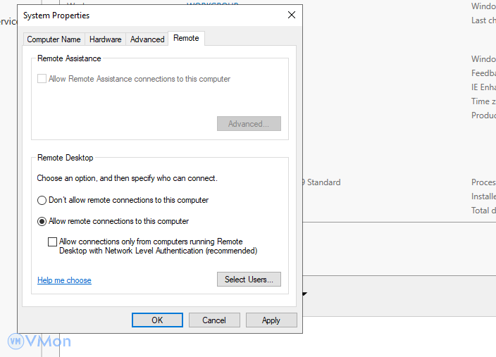The height and width of the screenshot is (357, 496).
Task: Select Allow remote connections radio button
Action: [x=42, y=221]
